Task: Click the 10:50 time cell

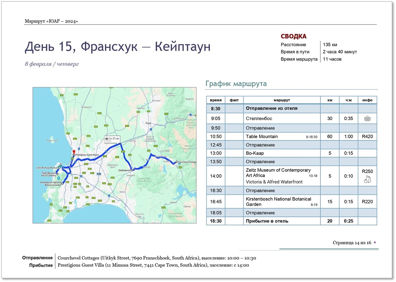Action: 216,136
